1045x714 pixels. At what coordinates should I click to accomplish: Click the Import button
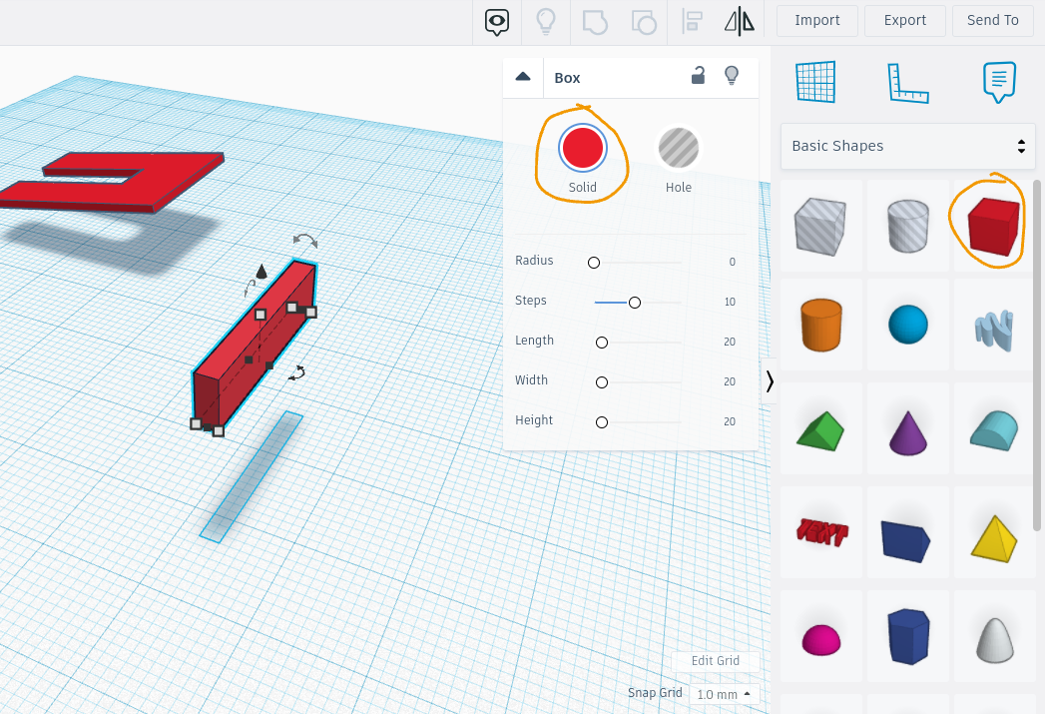[817, 21]
